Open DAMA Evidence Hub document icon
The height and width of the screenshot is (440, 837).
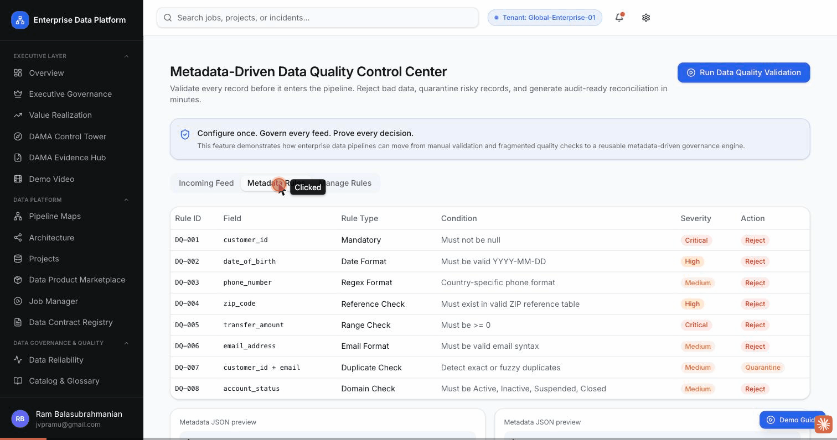tap(18, 158)
